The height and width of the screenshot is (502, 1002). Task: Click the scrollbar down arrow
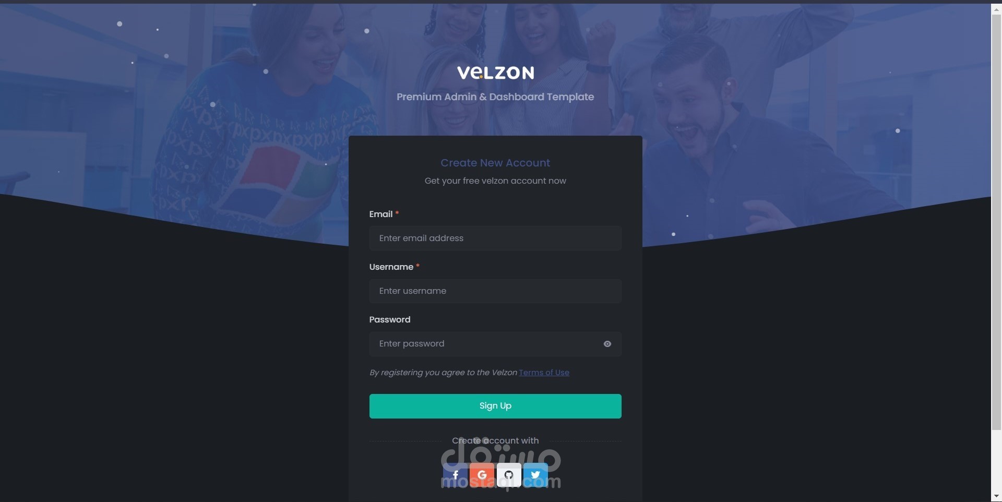996,496
